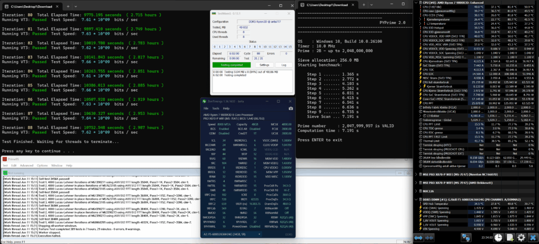This screenshot has height=244, width=539.
Task: Click the shrink columns inward arrows icon
Action: (x=428, y=238)
